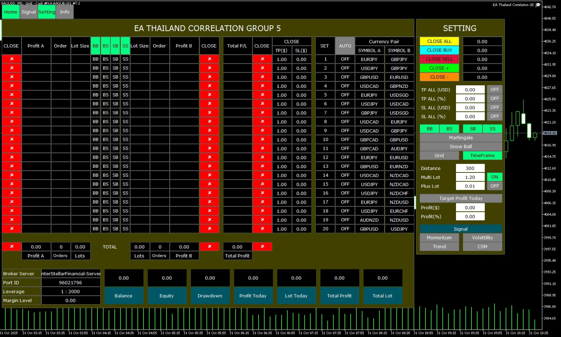
Task: Click the Martingale mode button
Action: 461,138
